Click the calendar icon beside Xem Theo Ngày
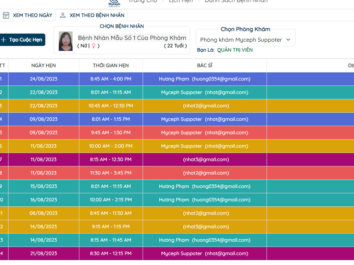The height and width of the screenshot is (265, 354). tap(6, 15)
